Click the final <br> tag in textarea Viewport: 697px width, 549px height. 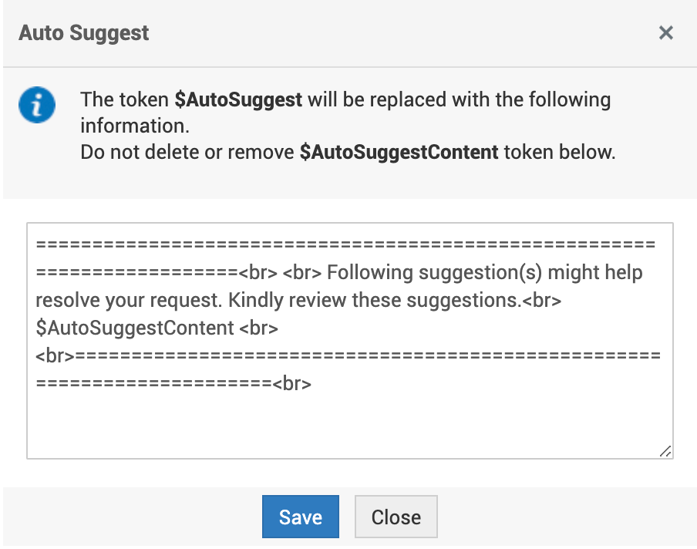tap(291, 383)
